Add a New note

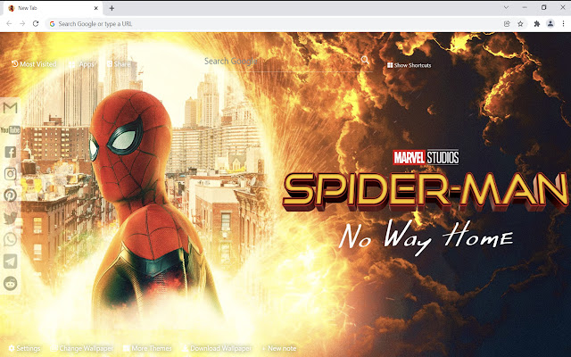click(279, 348)
